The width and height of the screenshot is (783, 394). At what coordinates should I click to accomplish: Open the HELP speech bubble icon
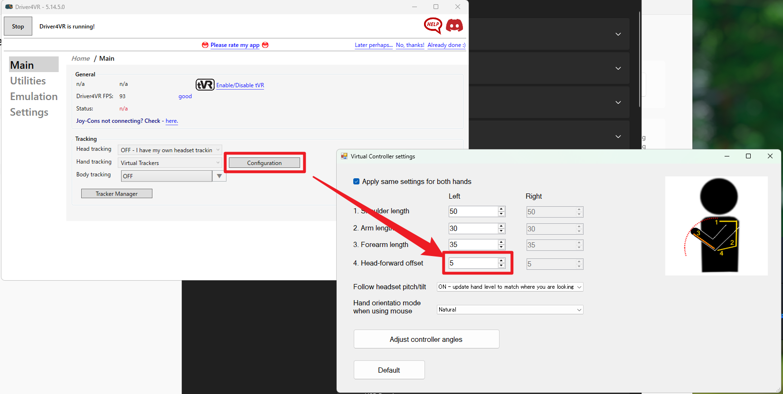point(433,26)
